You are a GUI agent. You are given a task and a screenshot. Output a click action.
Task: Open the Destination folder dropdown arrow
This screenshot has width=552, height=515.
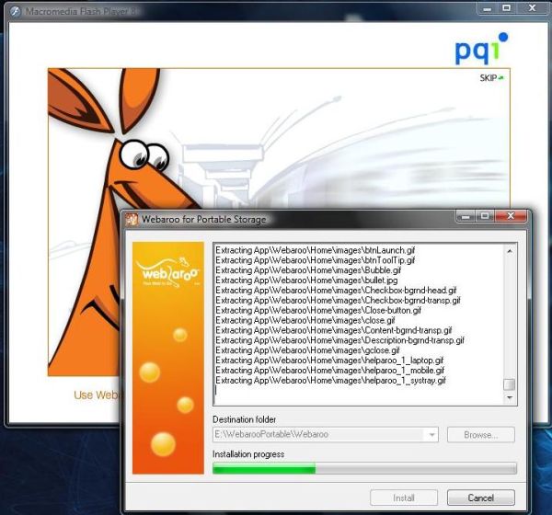tap(431, 435)
